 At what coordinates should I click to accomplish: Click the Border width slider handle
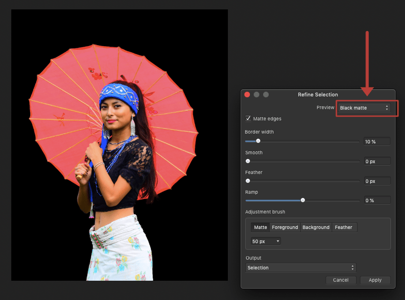pos(258,141)
